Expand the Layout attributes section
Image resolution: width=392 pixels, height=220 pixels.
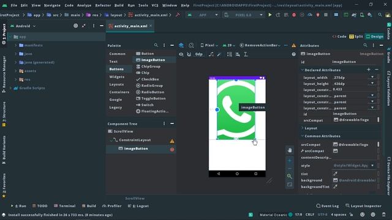302,128
